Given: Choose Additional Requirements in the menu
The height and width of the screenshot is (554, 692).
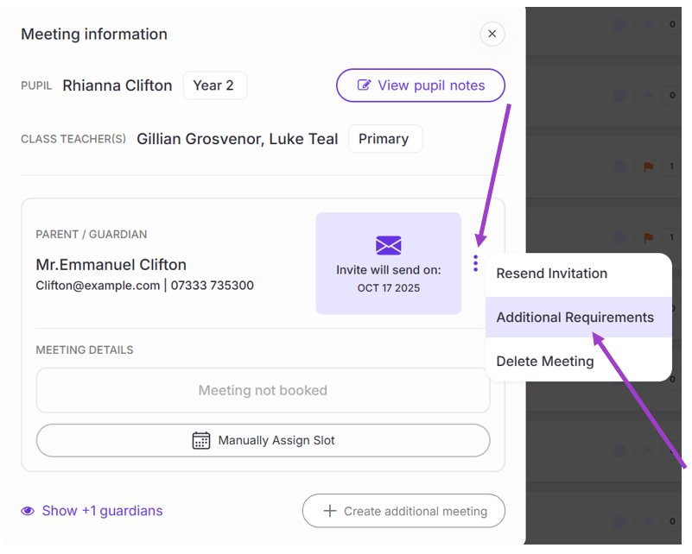Looking at the screenshot, I should (575, 318).
